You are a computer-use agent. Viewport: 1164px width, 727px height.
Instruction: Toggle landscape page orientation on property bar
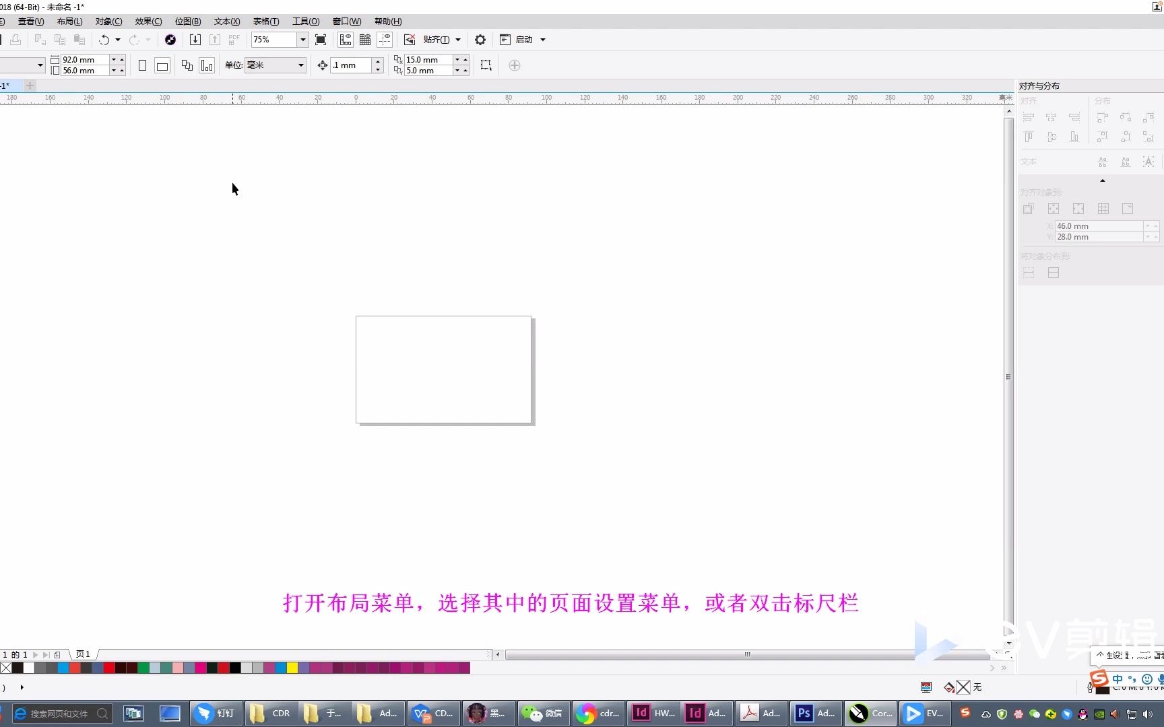click(162, 65)
